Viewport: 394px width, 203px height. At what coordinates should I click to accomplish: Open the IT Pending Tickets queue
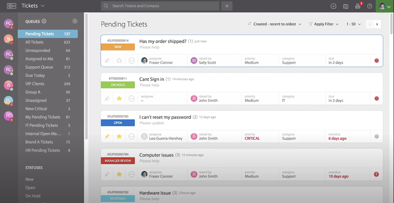(x=48, y=125)
